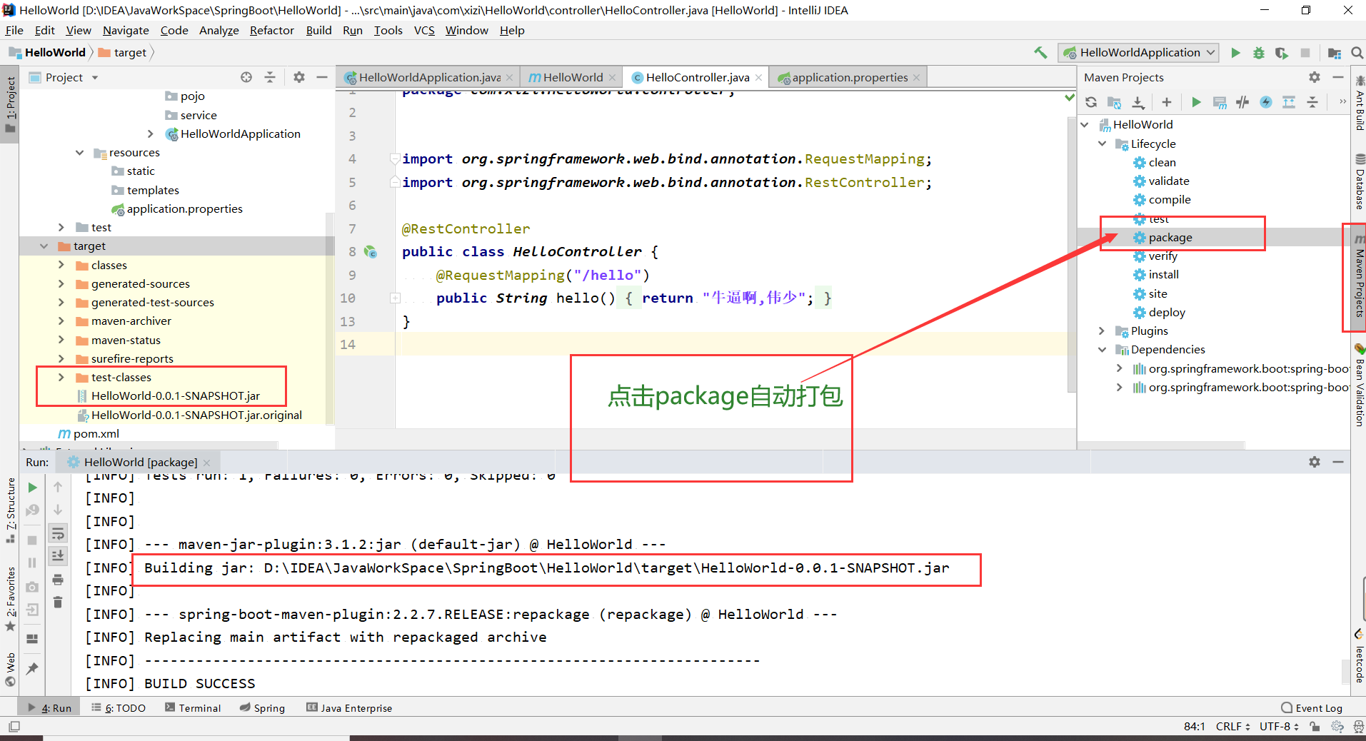Execute Maven goal icon
1366x741 pixels.
[x=1220, y=102]
